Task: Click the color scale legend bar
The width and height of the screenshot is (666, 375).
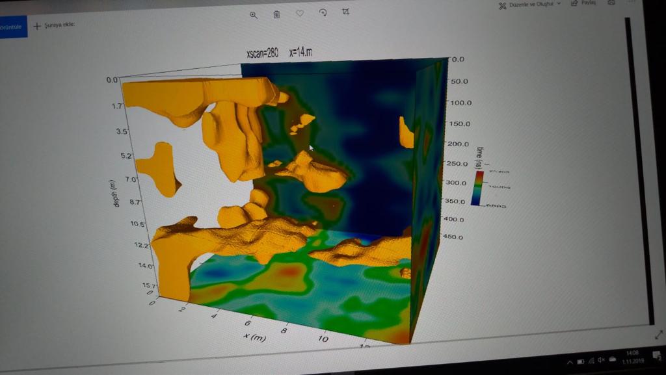Action: click(478, 188)
